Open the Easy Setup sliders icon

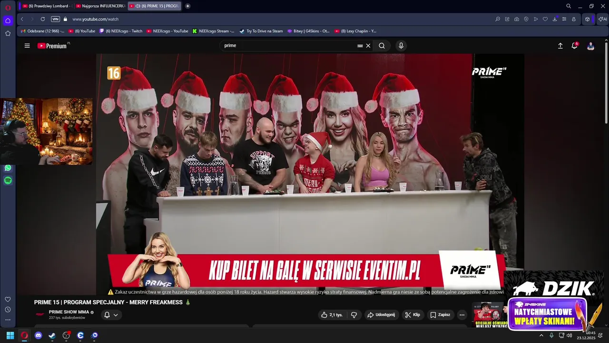pos(564,19)
